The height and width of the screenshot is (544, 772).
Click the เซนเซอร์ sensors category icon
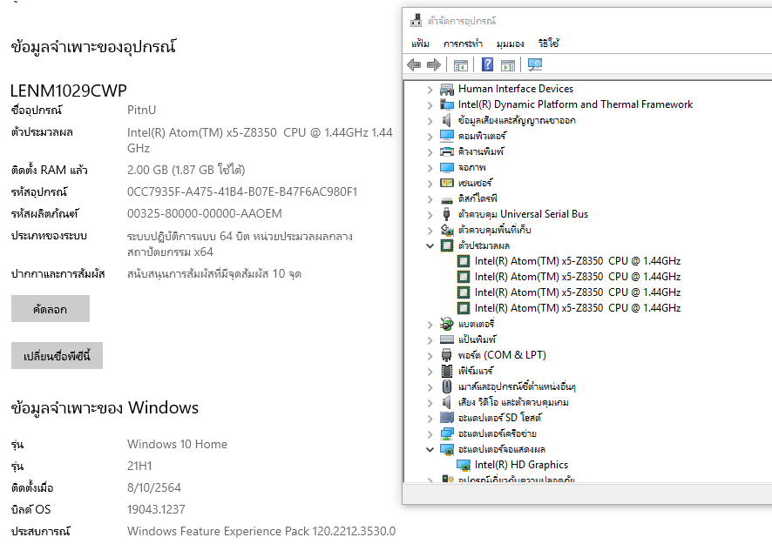coord(447,183)
